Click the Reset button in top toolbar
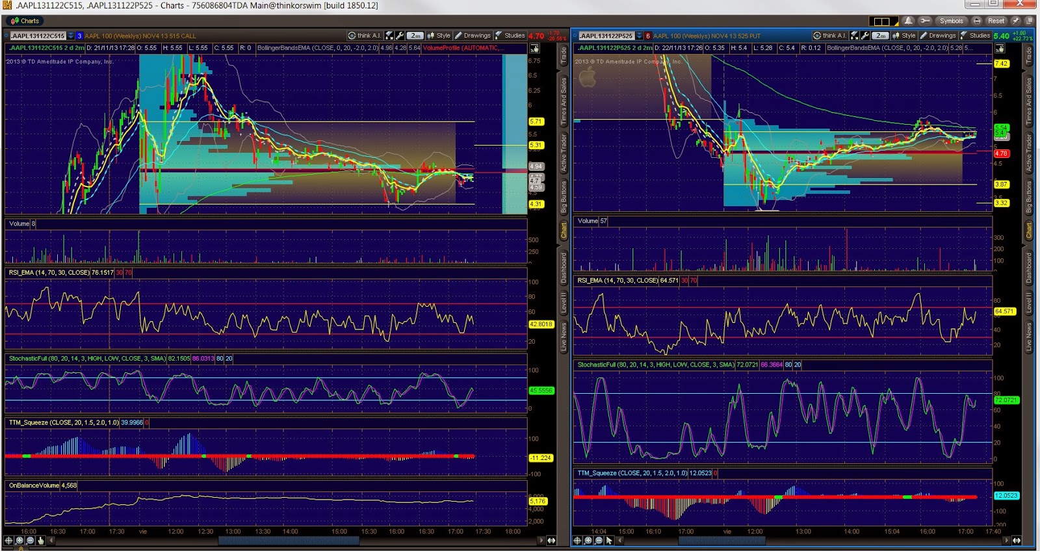Image resolution: width=1040 pixels, height=551 pixels. [996, 21]
